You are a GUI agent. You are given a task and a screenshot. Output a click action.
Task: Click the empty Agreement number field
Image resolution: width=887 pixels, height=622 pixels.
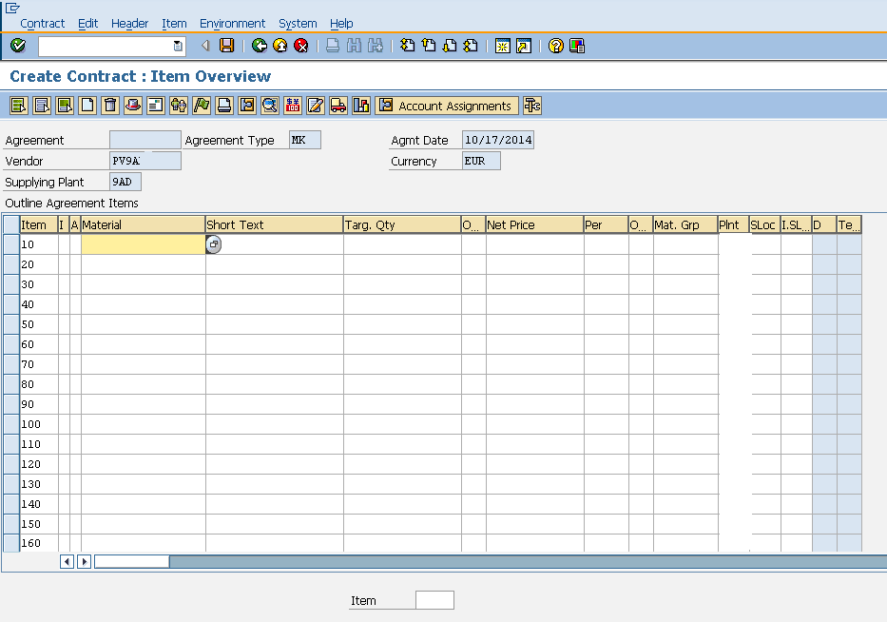pos(145,140)
